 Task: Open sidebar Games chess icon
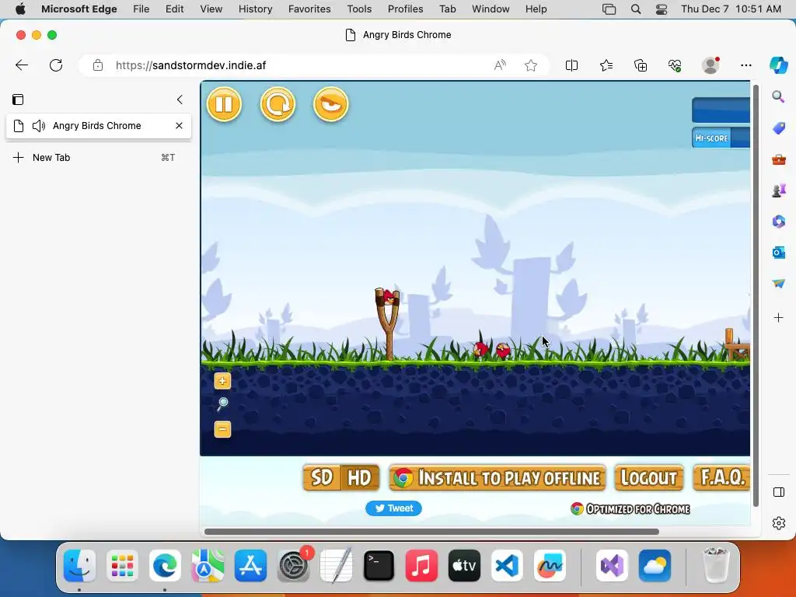coord(779,190)
